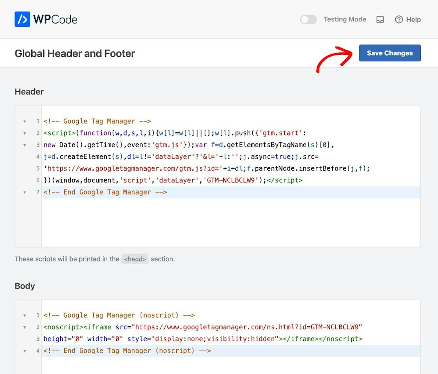Click Body line starting 'height="0" width="0"'
The width and height of the screenshot is (438, 374).
203,339
